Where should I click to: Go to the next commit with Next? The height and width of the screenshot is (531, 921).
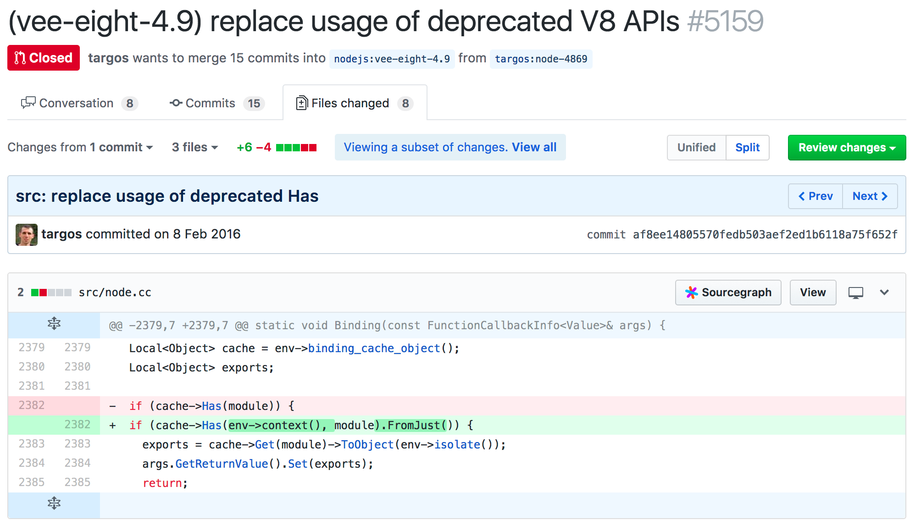pyautogui.click(x=870, y=196)
